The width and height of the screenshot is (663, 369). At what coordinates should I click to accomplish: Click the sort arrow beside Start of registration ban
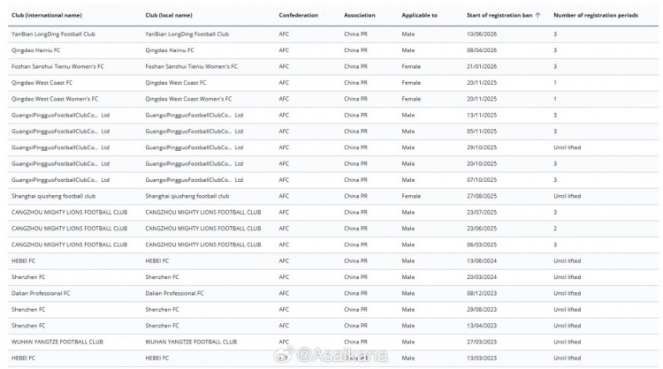[537, 15]
